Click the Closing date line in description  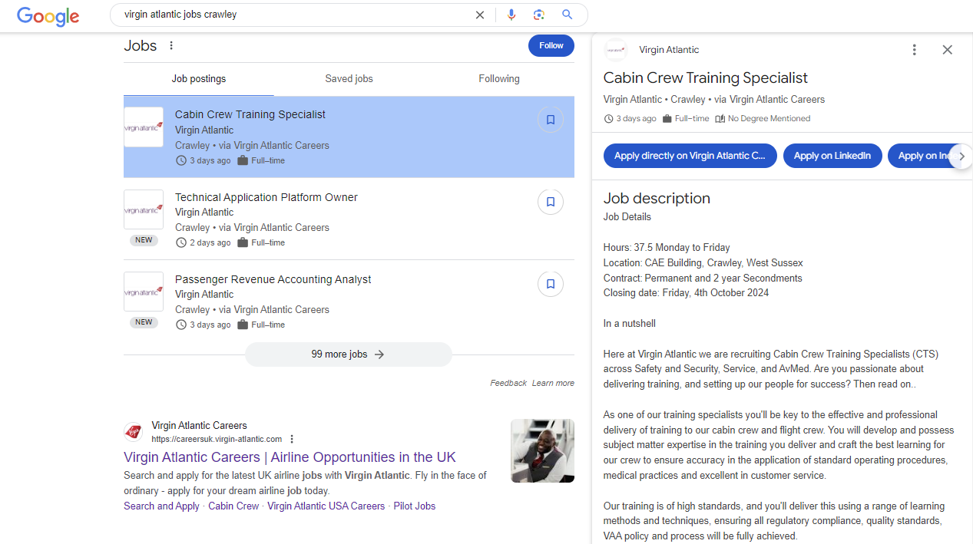tap(686, 292)
